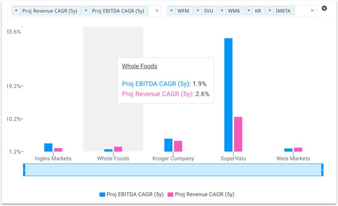Viewport: 338px width, 206px height.
Task: Click the 35.6% y-axis value
Action: [x=14, y=32]
